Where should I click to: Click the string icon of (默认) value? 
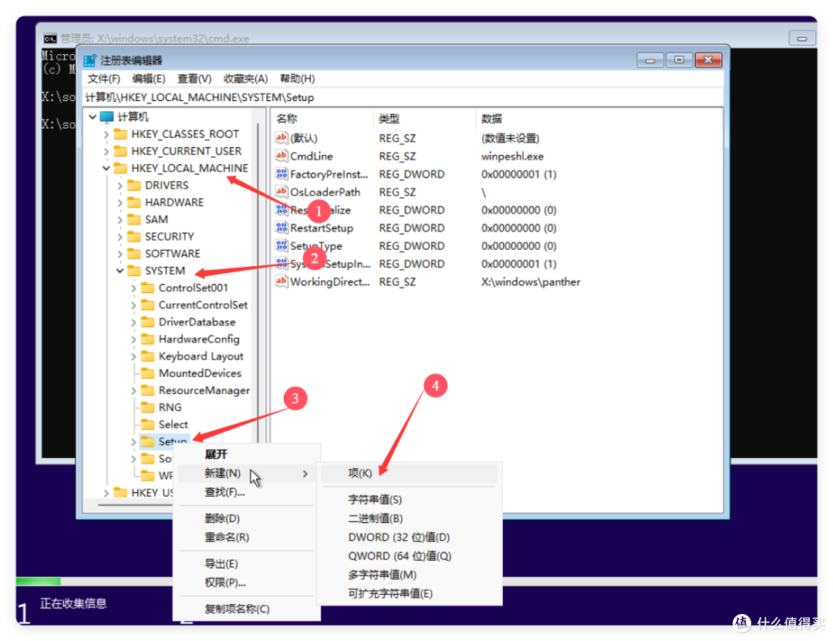pyautogui.click(x=281, y=137)
